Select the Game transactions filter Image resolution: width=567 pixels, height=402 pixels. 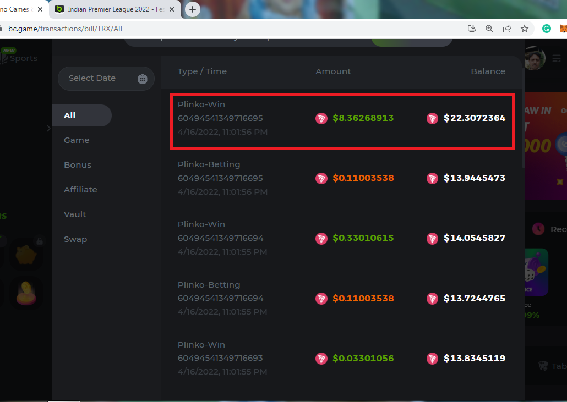(x=77, y=140)
